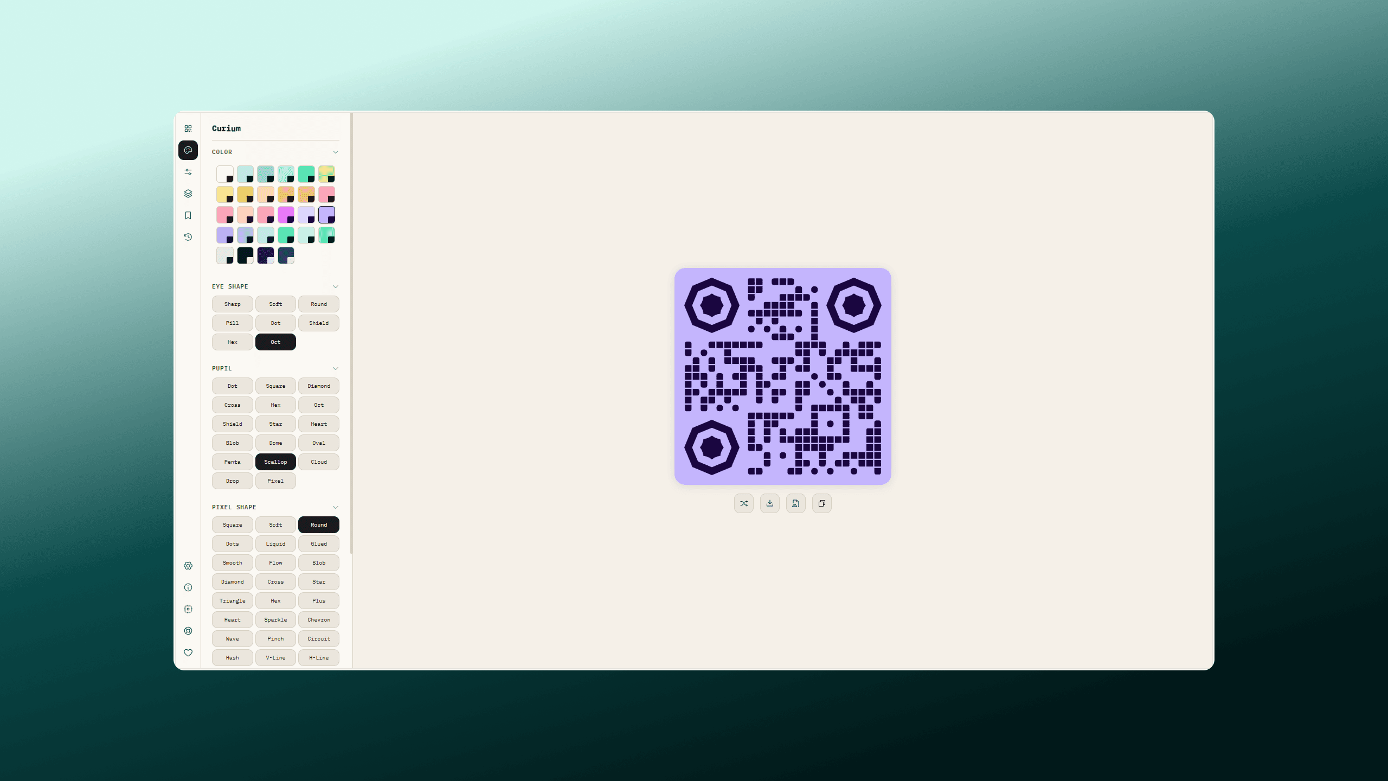This screenshot has width=1388, height=781.
Task: Select Circuit pixel shape
Action: click(319, 639)
